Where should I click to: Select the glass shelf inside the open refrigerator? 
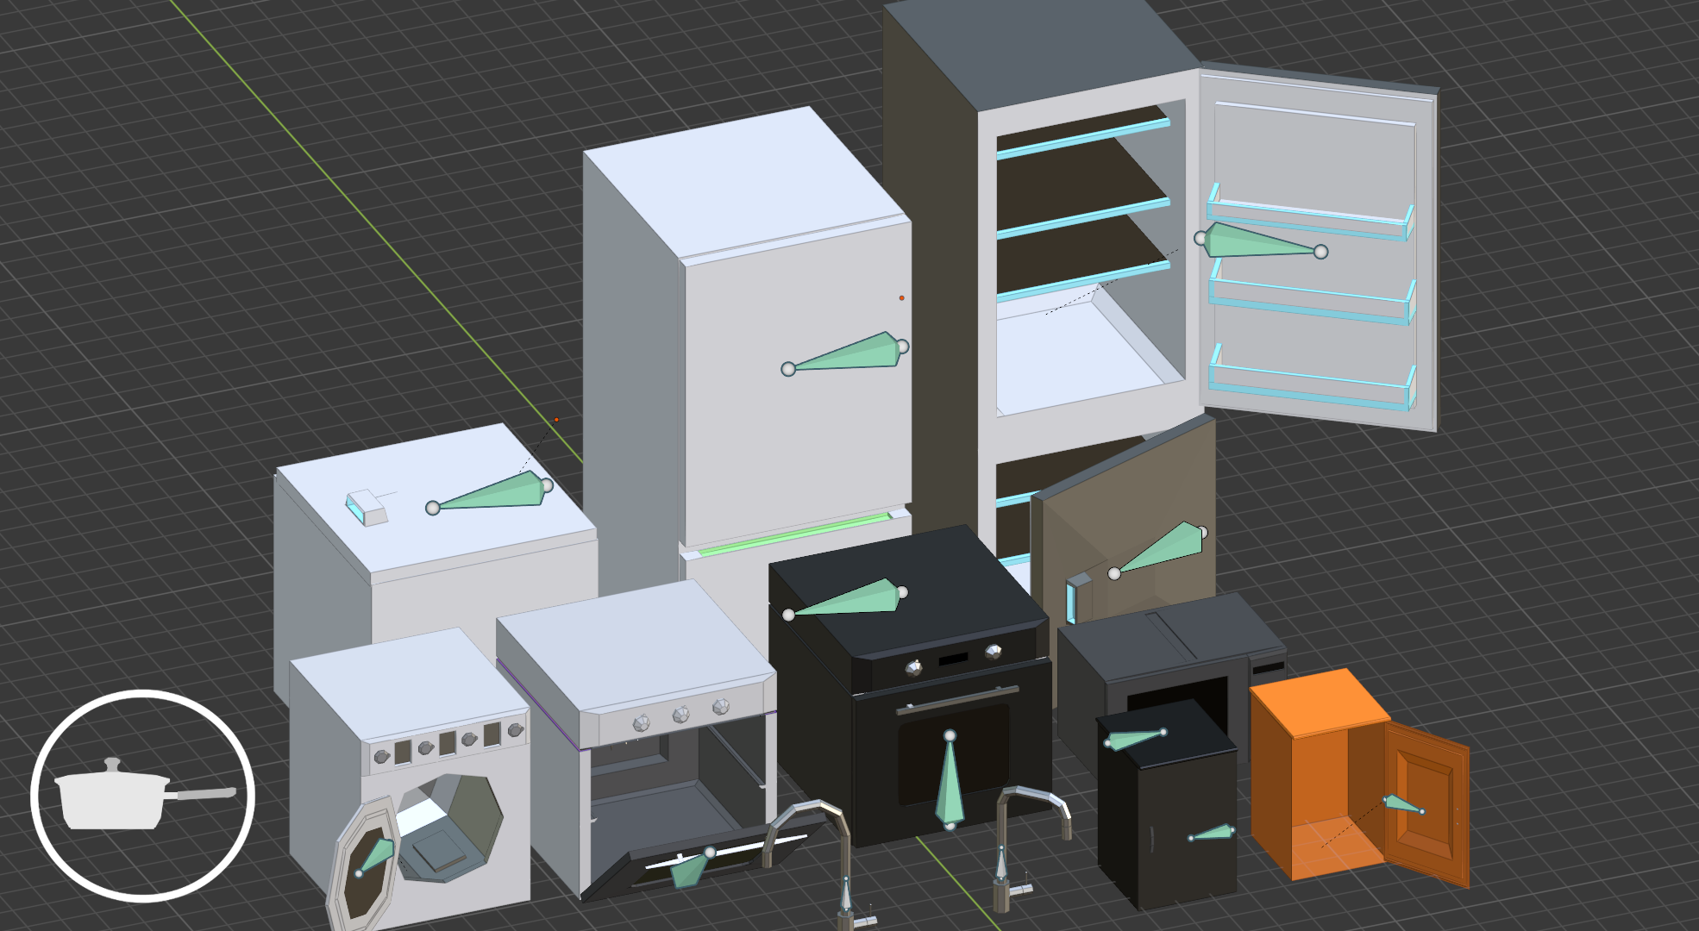[x=1078, y=216]
